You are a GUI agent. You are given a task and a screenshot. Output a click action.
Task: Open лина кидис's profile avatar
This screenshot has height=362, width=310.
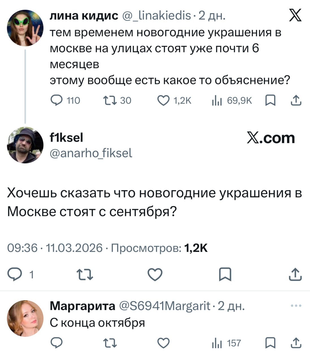click(x=25, y=28)
